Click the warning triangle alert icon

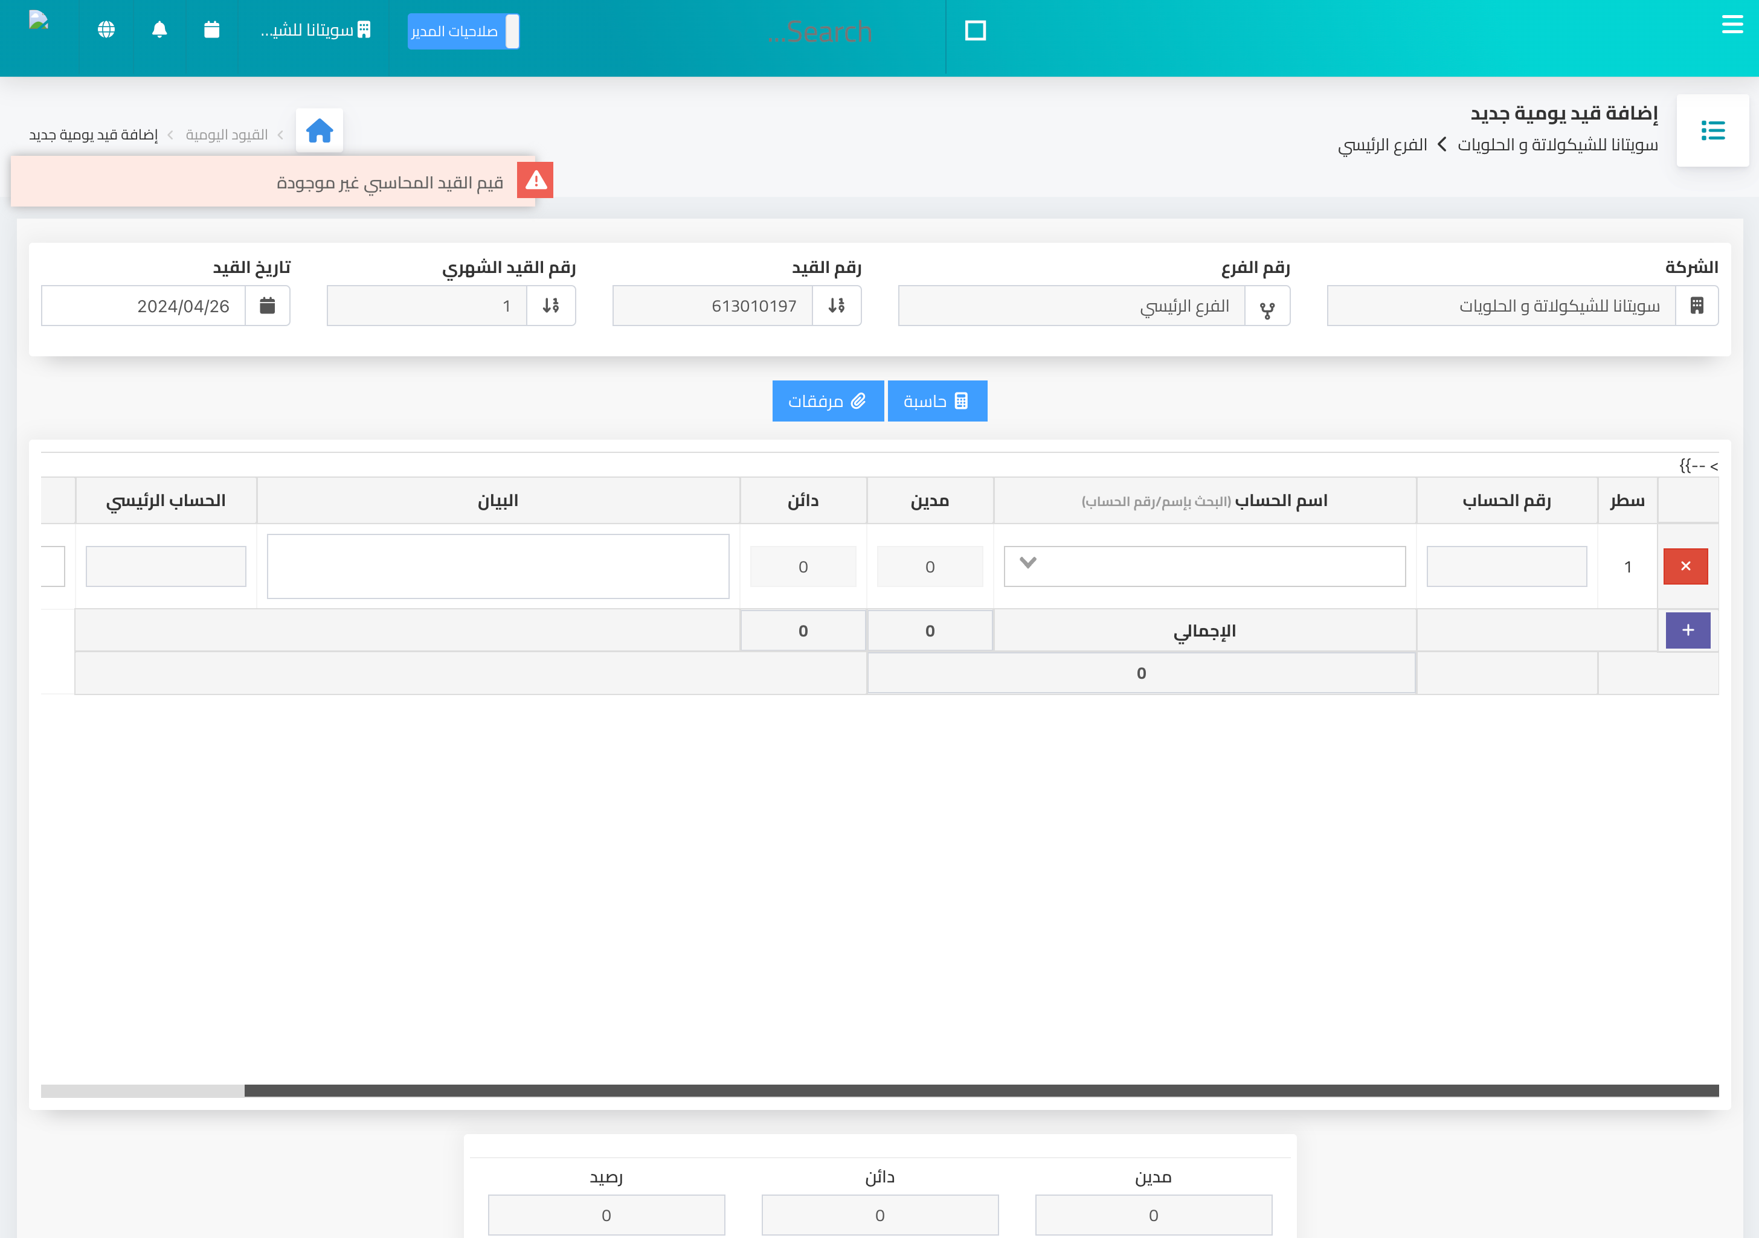point(536,180)
